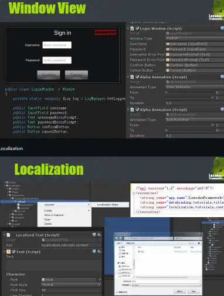The width and height of the screenshot is (224, 296).
Task: Open Localized Text component gear menu
Action: [99, 235]
